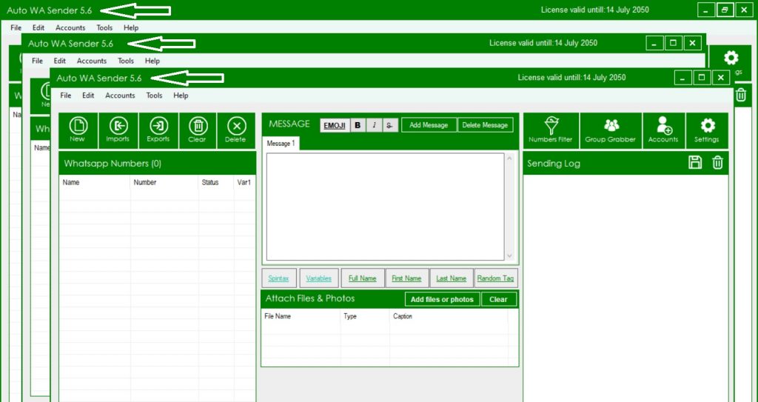Image resolution: width=758 pixels, height=402 pixels.
Task: Click the Add files or photos button
Action: (442, 299)
